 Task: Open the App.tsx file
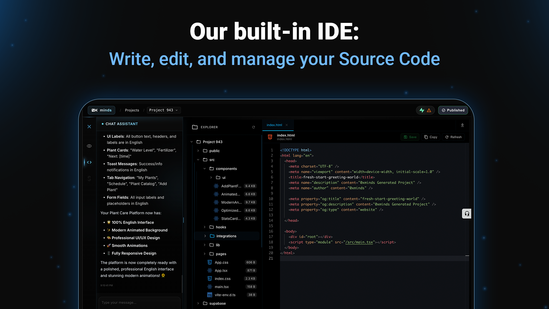point(221,270)
